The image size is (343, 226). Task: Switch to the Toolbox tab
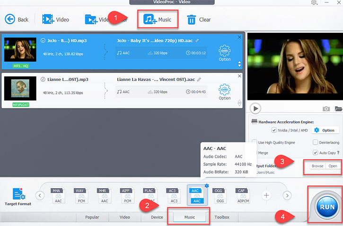(x=222, y=217)
